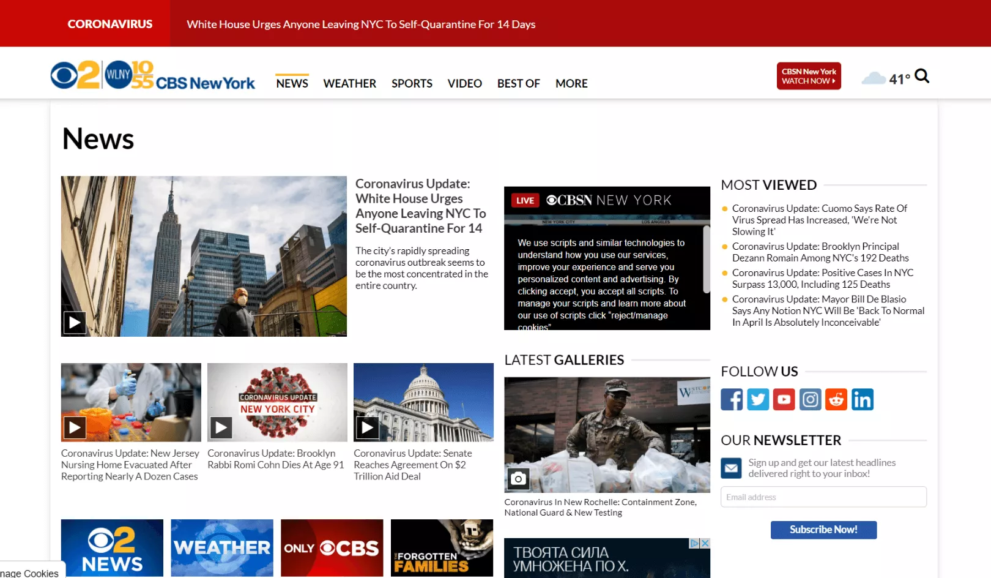The width and height of the screenshot is (991, 578).
Task: Click the Manage Cookies tab
Action: [x=31, y=570]
